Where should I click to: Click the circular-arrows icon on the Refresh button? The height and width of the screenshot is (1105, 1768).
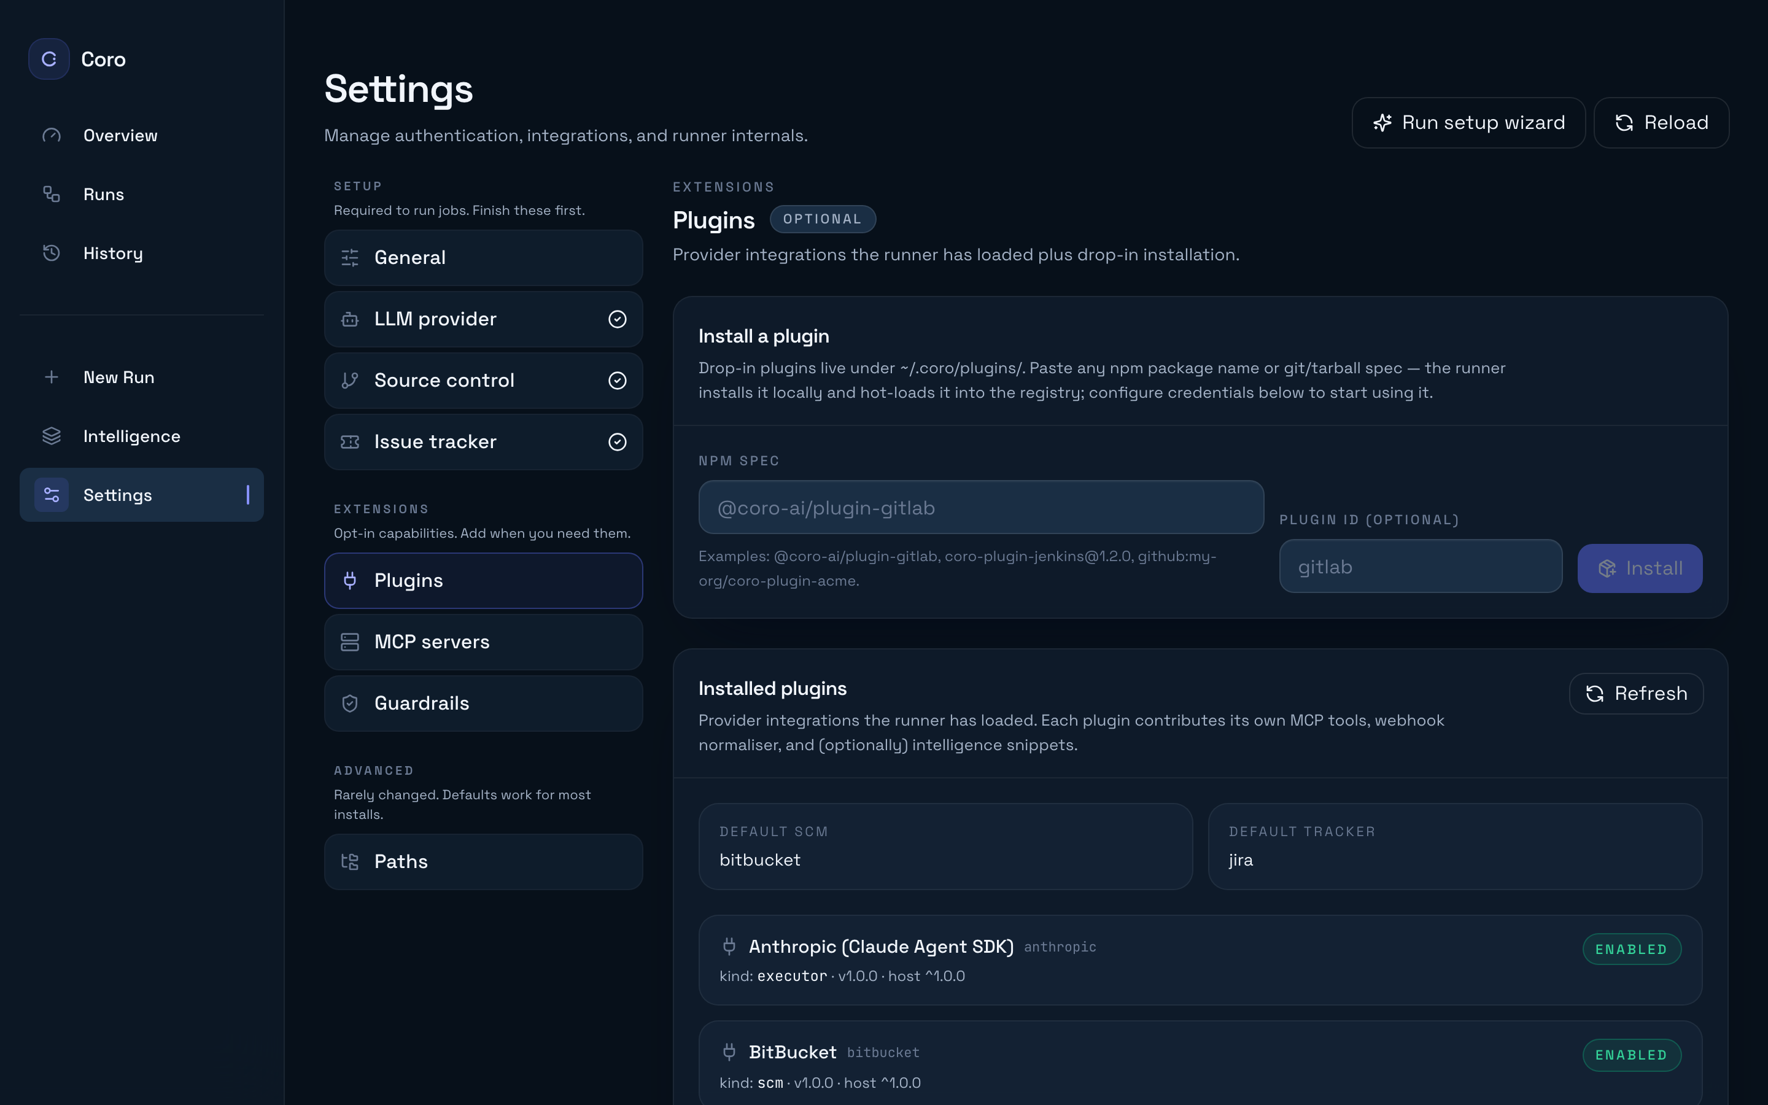coord(1595,694)
